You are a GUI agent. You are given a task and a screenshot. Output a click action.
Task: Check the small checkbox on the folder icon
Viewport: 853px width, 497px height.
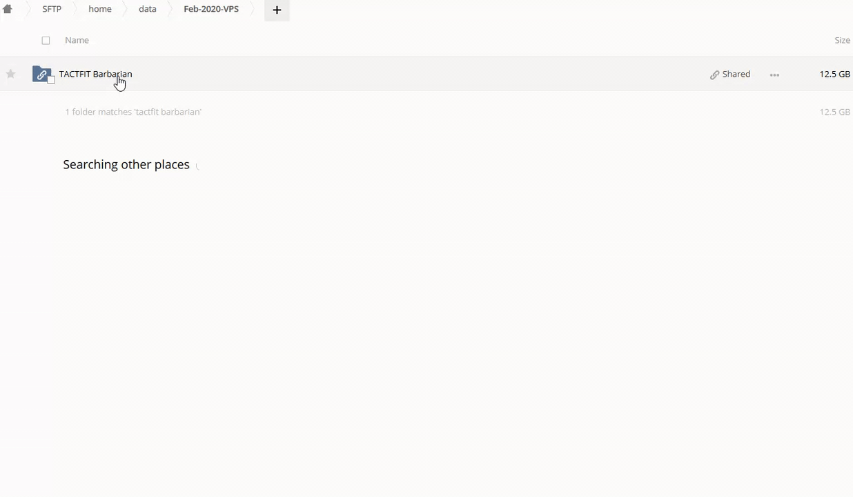click(51, 80)
